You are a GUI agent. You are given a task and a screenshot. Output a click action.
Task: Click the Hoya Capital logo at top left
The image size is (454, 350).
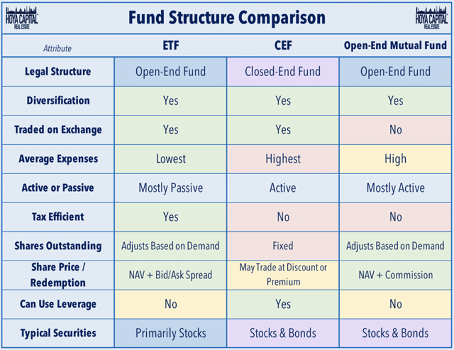(21, 18)
